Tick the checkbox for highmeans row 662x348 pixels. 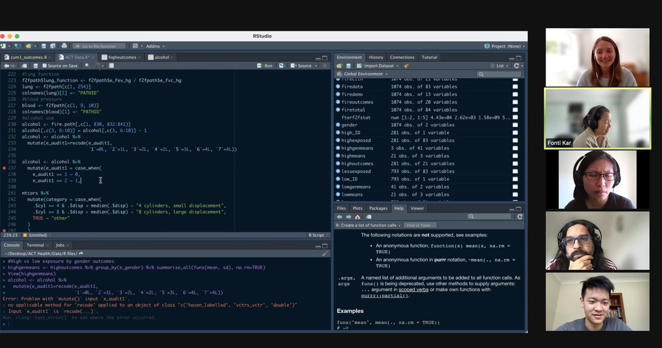point(515,156)
